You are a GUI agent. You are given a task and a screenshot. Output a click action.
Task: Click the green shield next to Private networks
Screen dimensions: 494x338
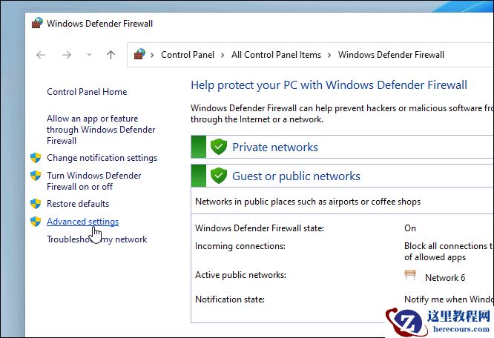click(x=219, y=147)
